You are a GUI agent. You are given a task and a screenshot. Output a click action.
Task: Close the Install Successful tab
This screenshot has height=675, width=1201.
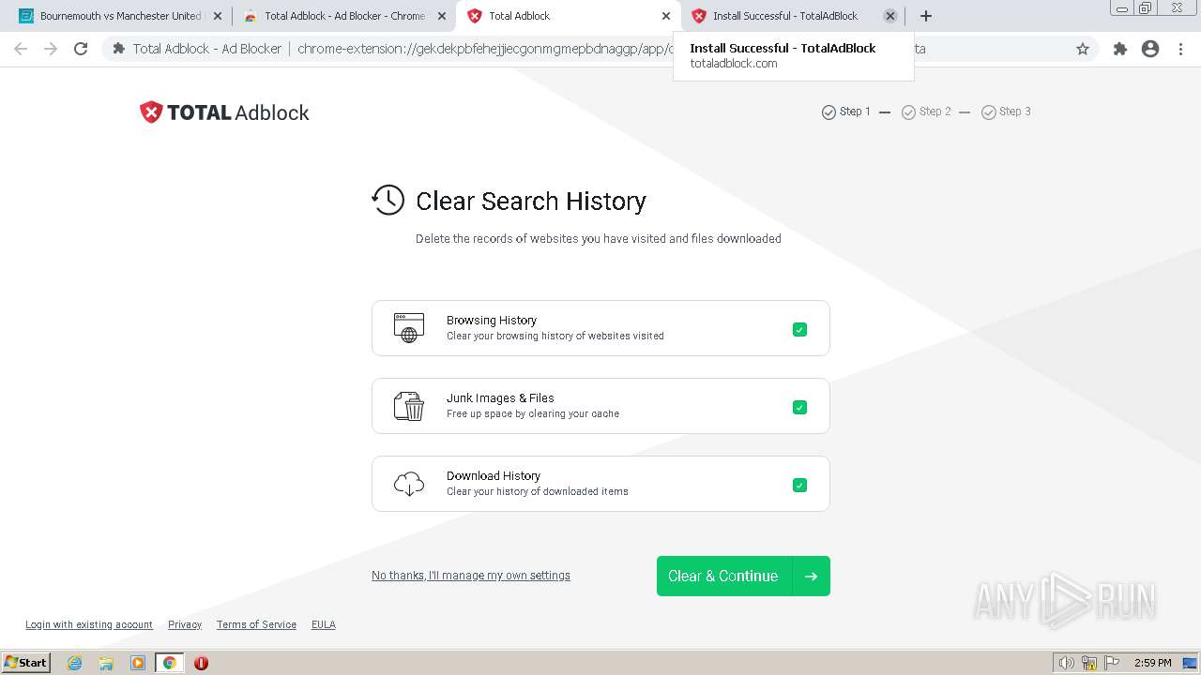pyautogui.click(x=890, y=16)
